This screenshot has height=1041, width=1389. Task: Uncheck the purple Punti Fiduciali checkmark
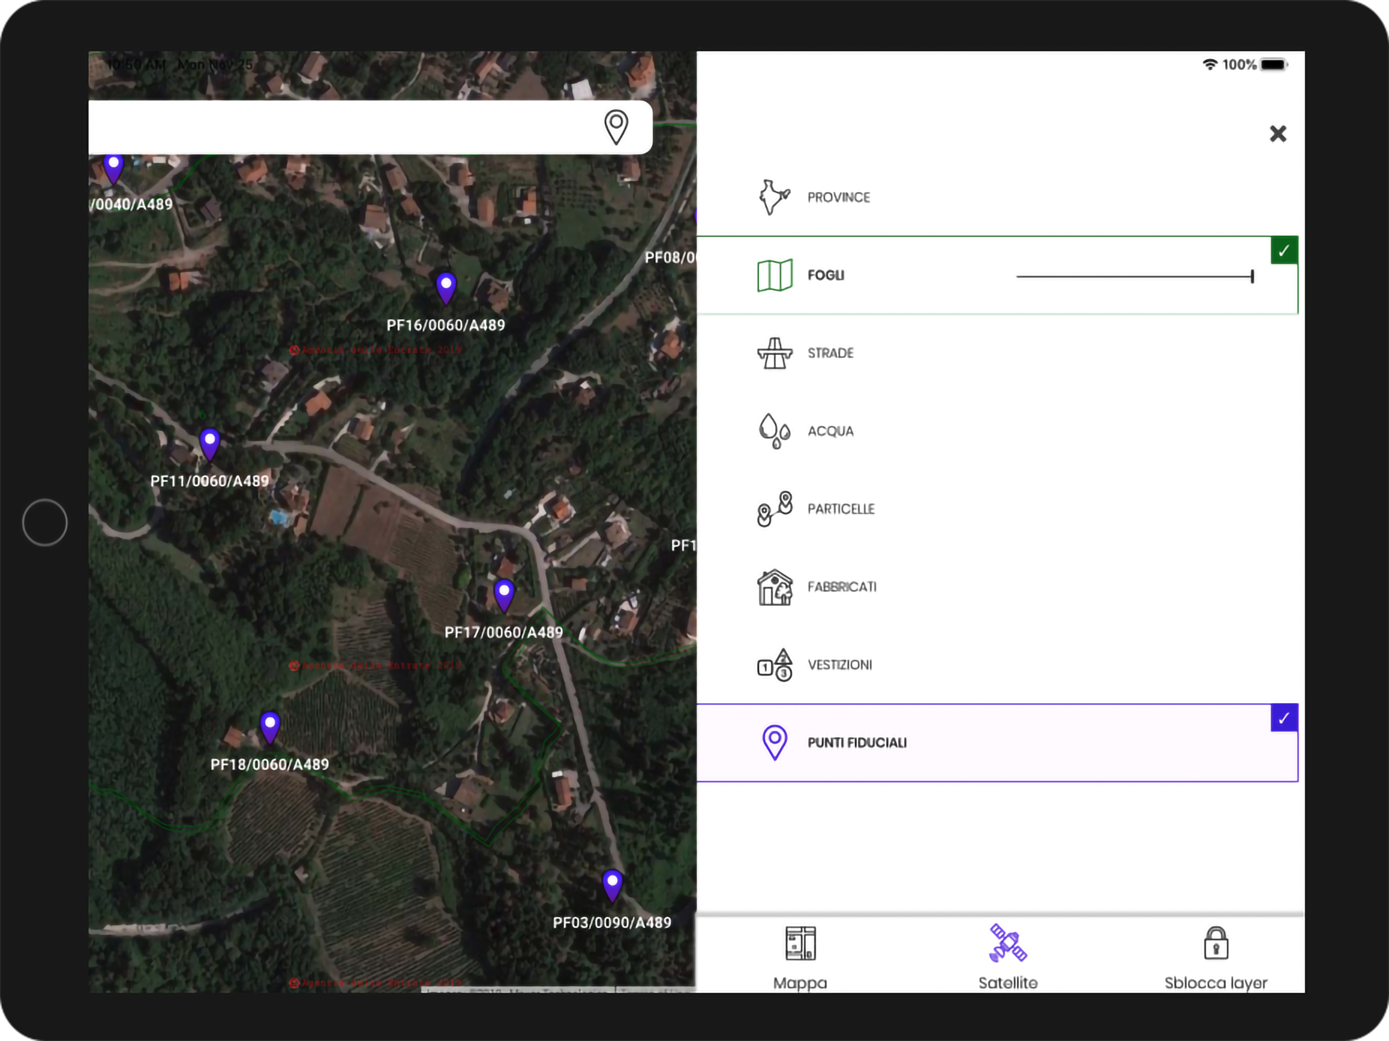tap(1284, 718)
